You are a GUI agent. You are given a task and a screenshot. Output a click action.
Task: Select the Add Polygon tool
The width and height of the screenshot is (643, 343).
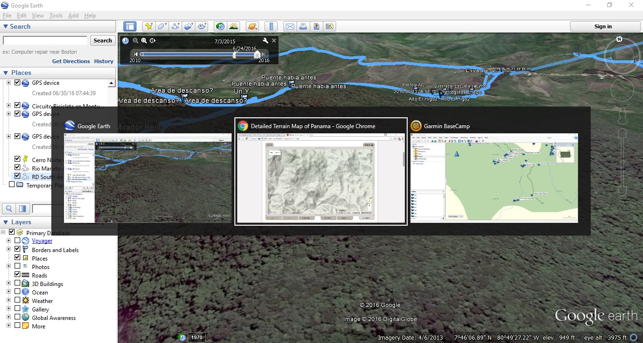(x=162, y=26)
